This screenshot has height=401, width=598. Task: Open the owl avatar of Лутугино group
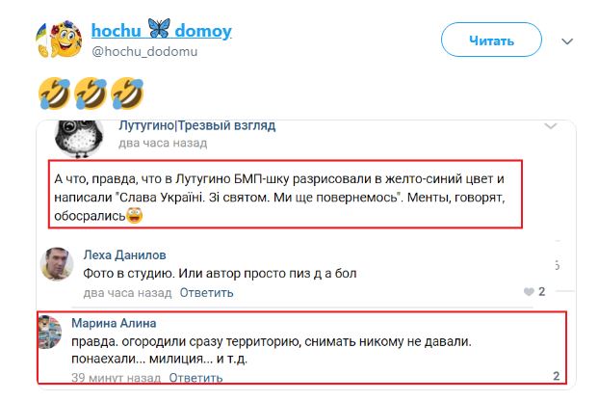click(79, 138)
